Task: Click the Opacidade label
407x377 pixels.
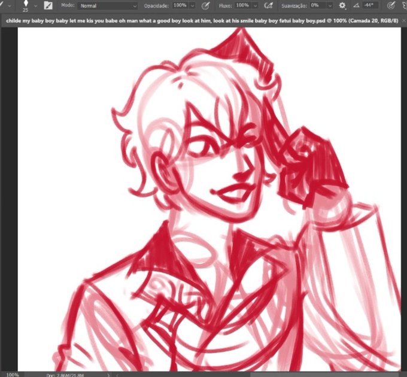Action: [x=156, y=6]
